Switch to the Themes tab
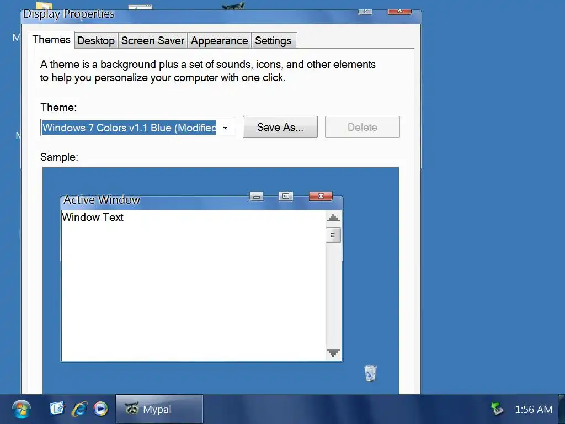Screen dimensions: 565x424 [51, 40]
